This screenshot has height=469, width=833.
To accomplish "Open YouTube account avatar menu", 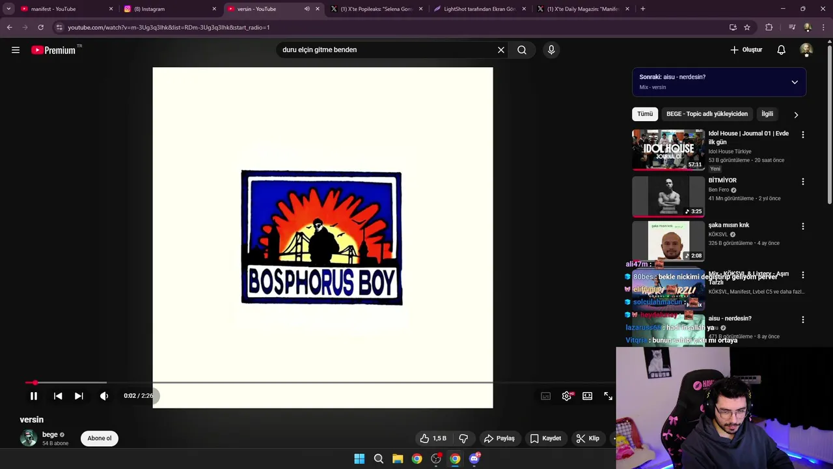I will click(806, 50).
